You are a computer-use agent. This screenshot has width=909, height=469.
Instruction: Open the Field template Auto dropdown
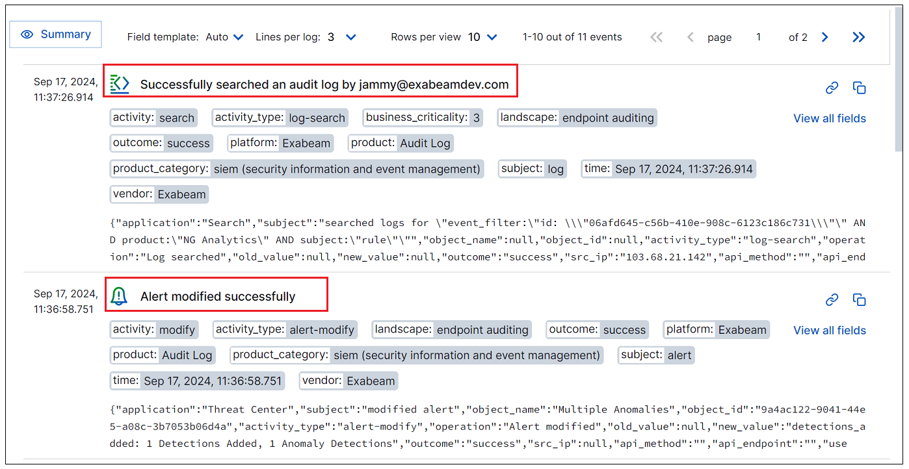tap(224, 37)
